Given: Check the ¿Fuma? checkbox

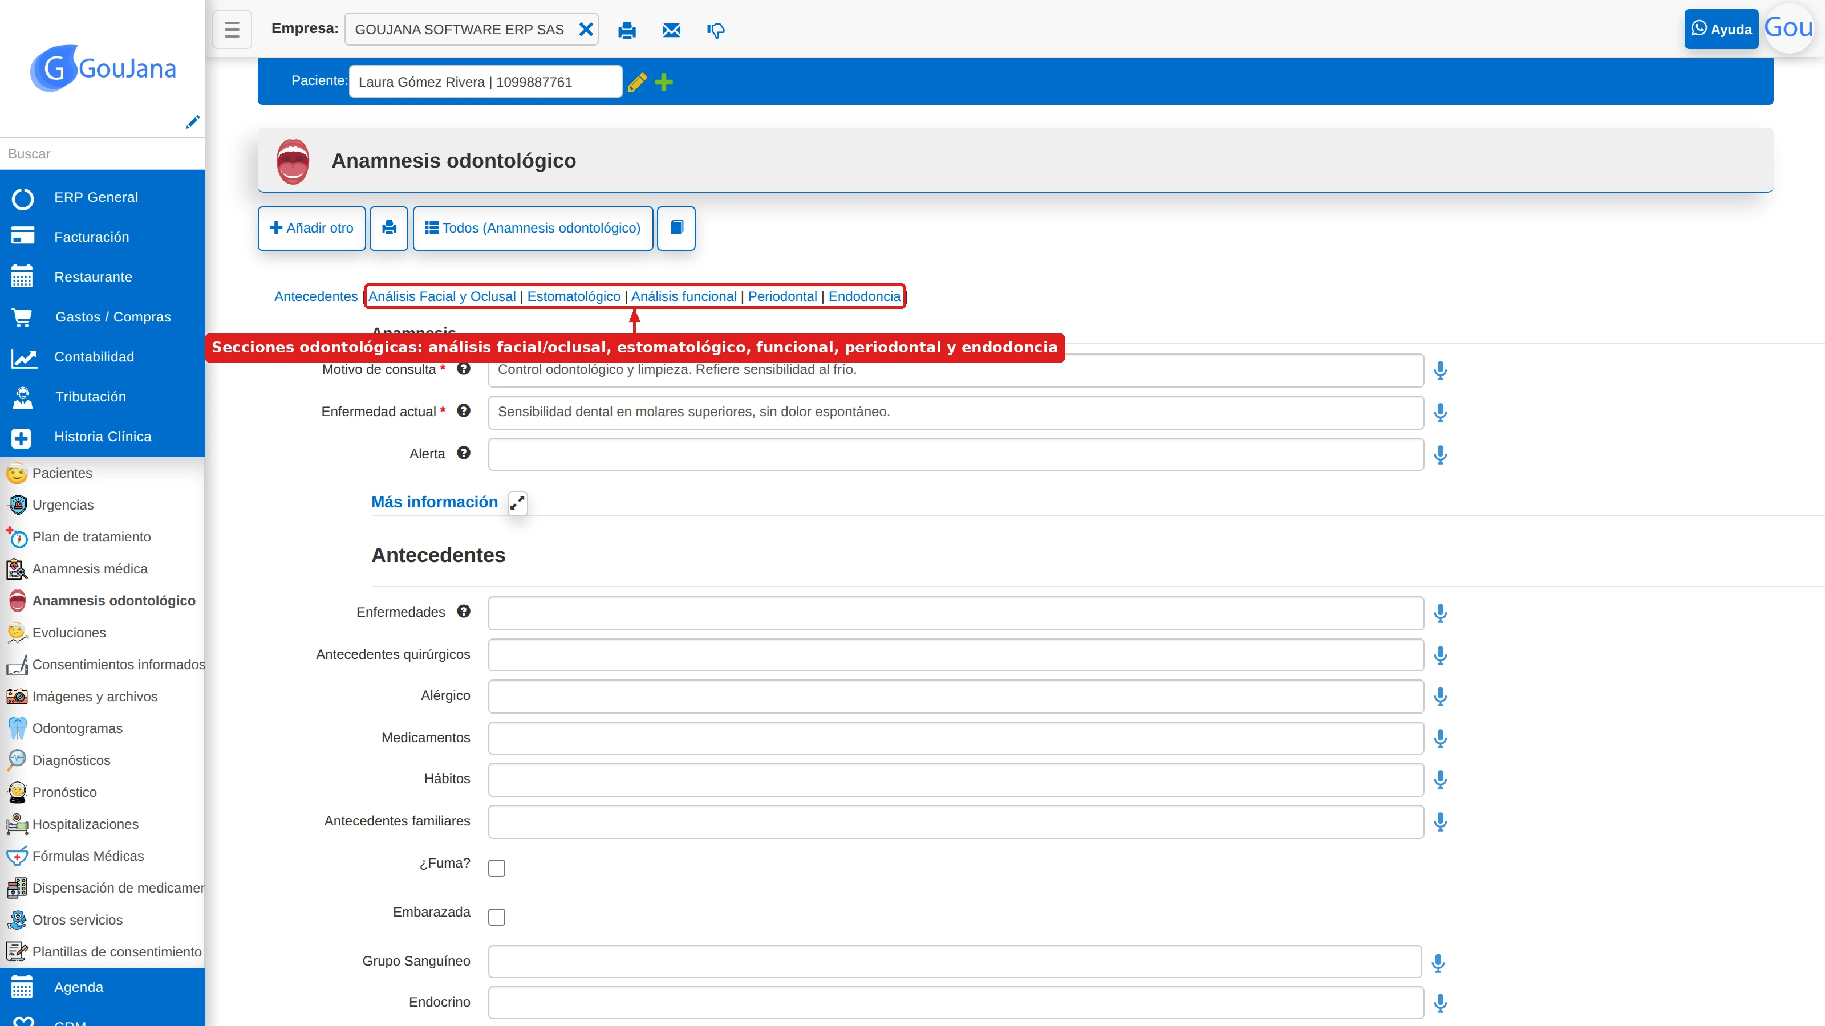Looking at the screenshot, I should coord(497,868).
